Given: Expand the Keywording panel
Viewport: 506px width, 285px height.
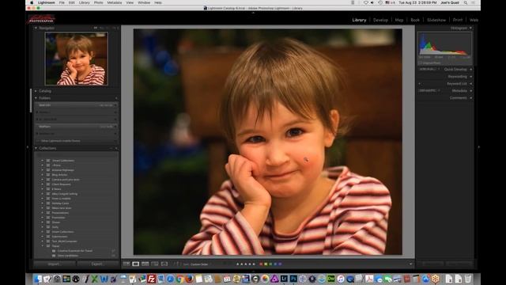Looking at the screenshot, I should click(x=471, y=77).
